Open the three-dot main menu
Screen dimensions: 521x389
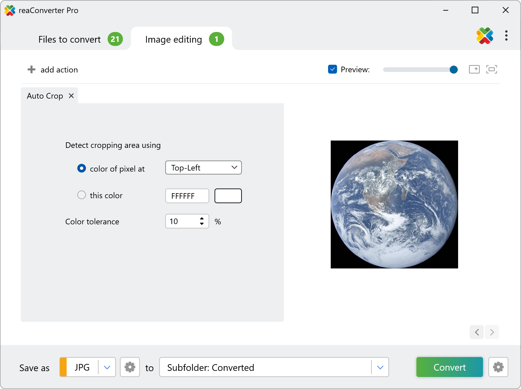click(x=506, y=35)
